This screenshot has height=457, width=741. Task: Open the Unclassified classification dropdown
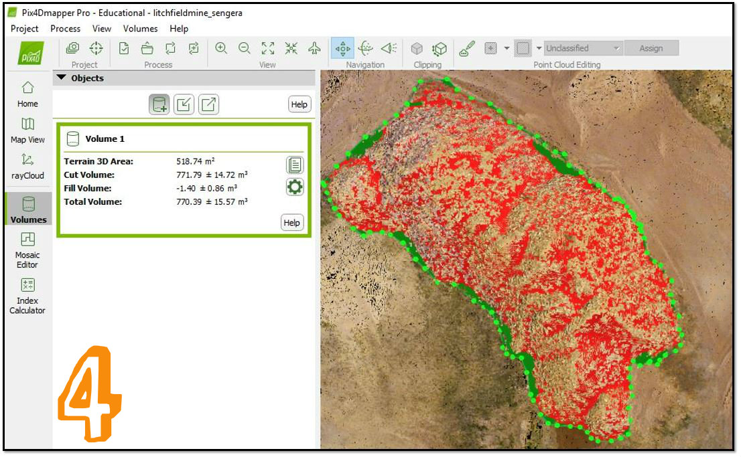tap(582, 48)
